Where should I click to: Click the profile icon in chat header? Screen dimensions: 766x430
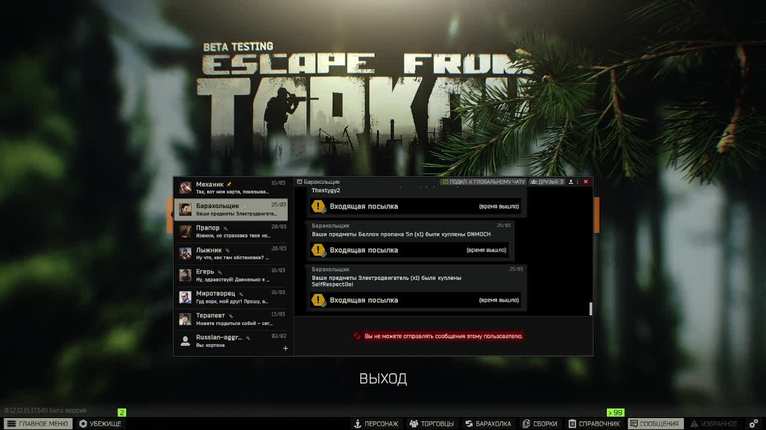570,182
